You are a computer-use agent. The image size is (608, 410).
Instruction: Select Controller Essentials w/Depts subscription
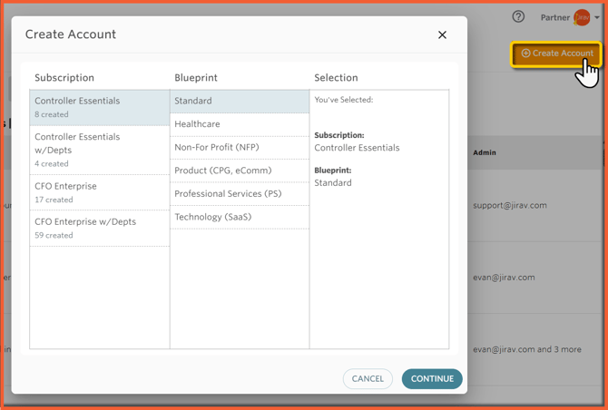100,150
